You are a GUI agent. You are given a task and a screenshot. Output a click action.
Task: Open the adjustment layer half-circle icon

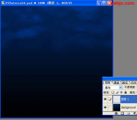[135, 113]
